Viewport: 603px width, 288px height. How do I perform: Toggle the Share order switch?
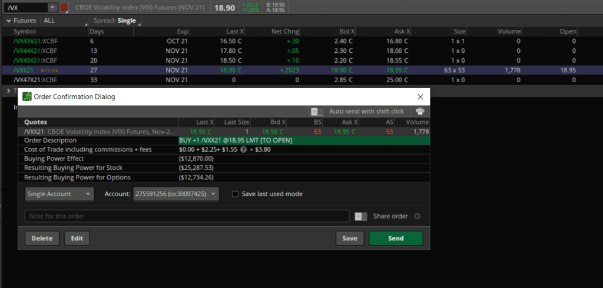[361, 216]
